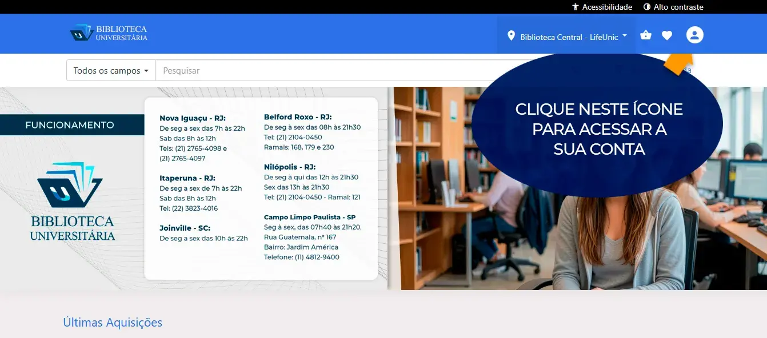Click Rua Guatemala, nº 167 address
This screenshot has width=767, height=338.
300,237
